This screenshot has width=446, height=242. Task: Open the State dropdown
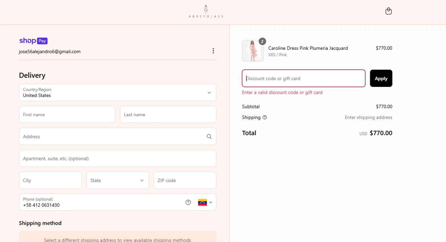pos(118,180)
